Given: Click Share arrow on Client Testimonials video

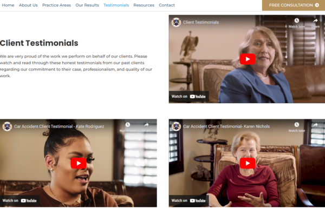Looking at the screenshot, I should tap(315, 21).
